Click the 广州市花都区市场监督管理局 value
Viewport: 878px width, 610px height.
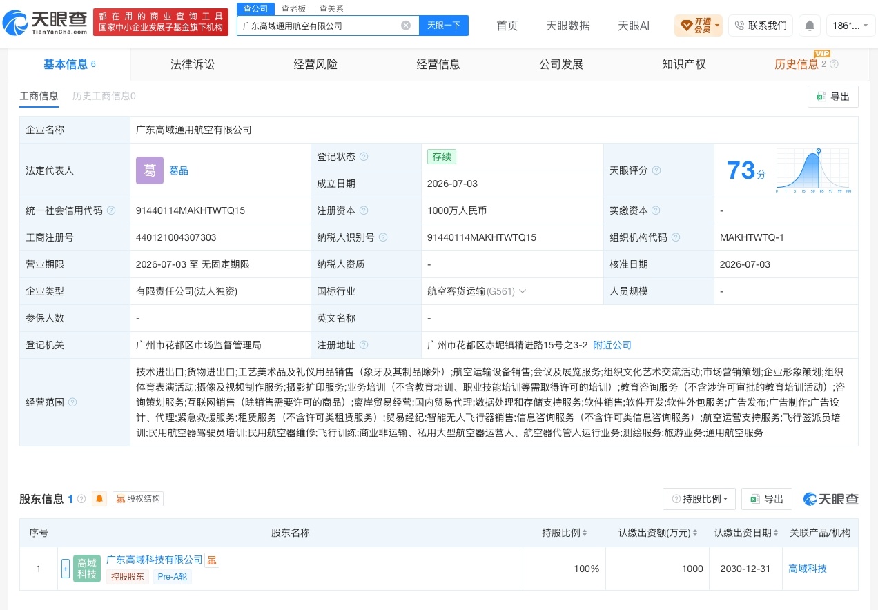pyautogui.click(x=199, y=345)
